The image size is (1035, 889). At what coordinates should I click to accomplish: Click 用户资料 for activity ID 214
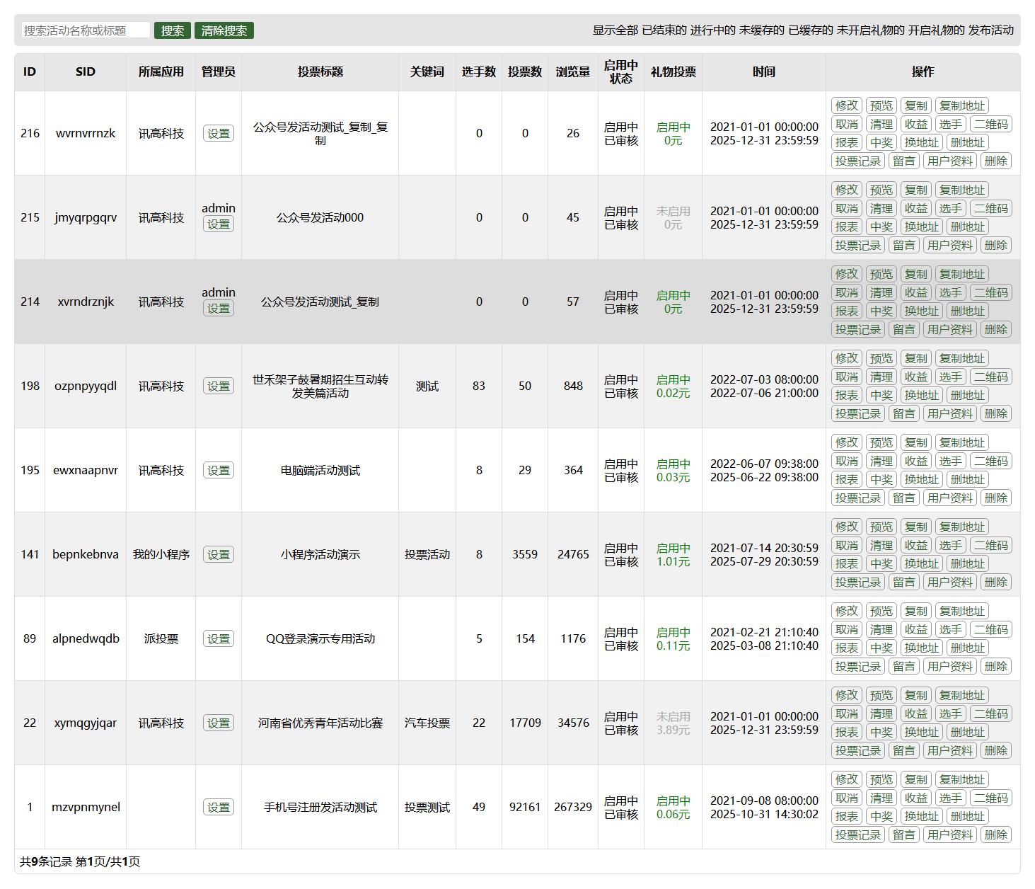[950, 329]
